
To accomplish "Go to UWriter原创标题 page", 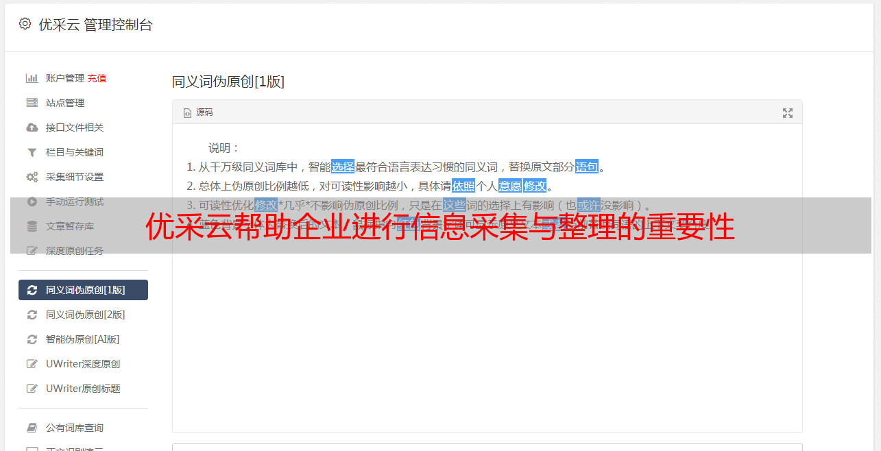I will [x=83, y=389].
